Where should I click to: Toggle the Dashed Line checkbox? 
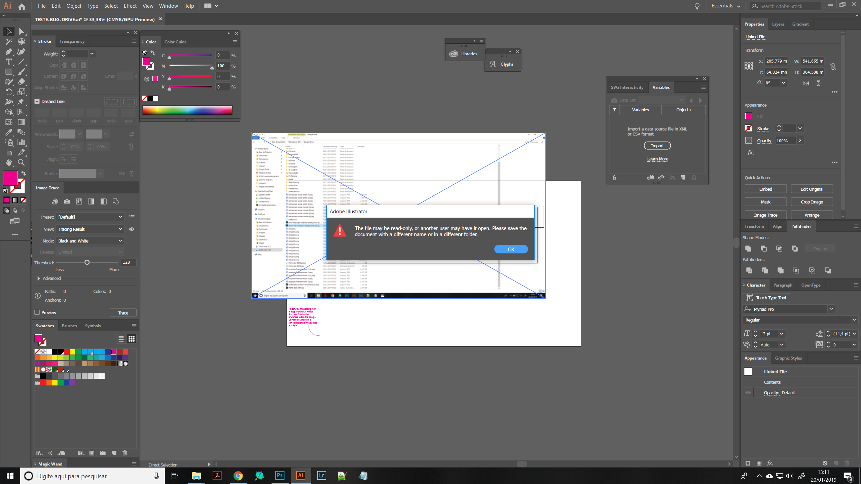point(37,101)
